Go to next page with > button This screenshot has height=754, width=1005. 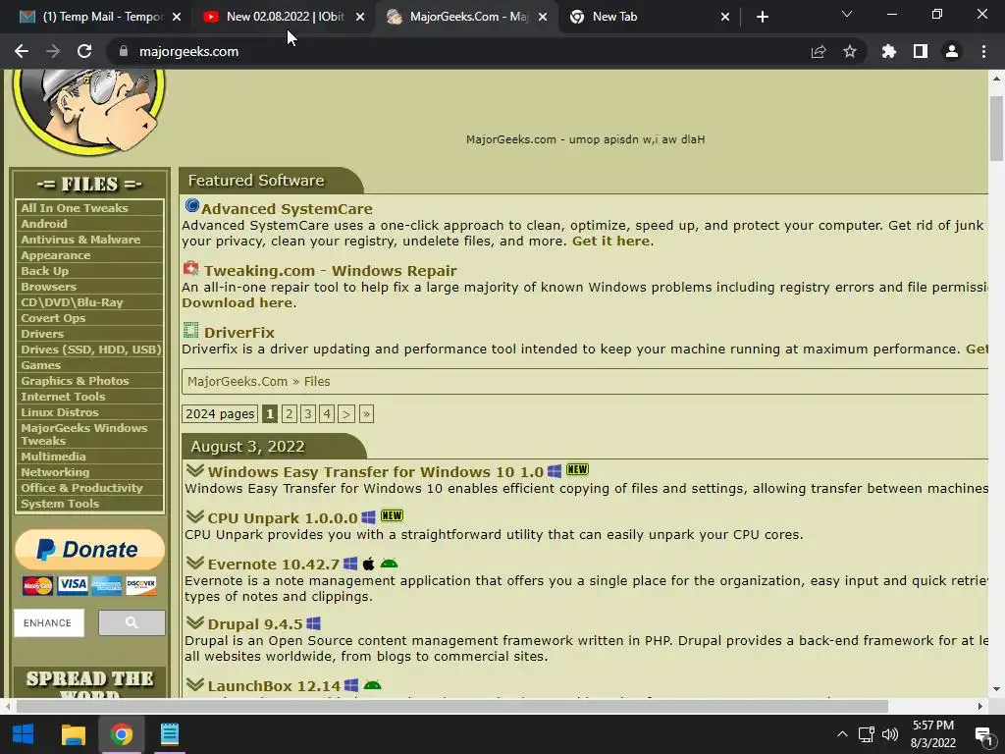346,414
